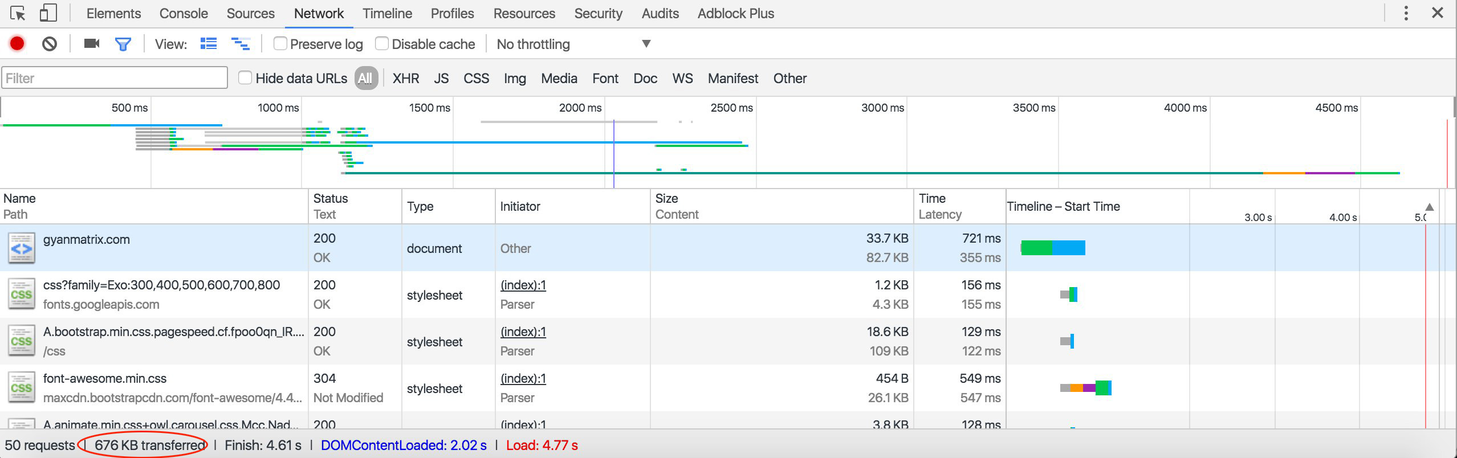Select the A.bootstrap.min.css.pagespeed request name
This screenshot has width=1457, height=458.
(173, 332)
